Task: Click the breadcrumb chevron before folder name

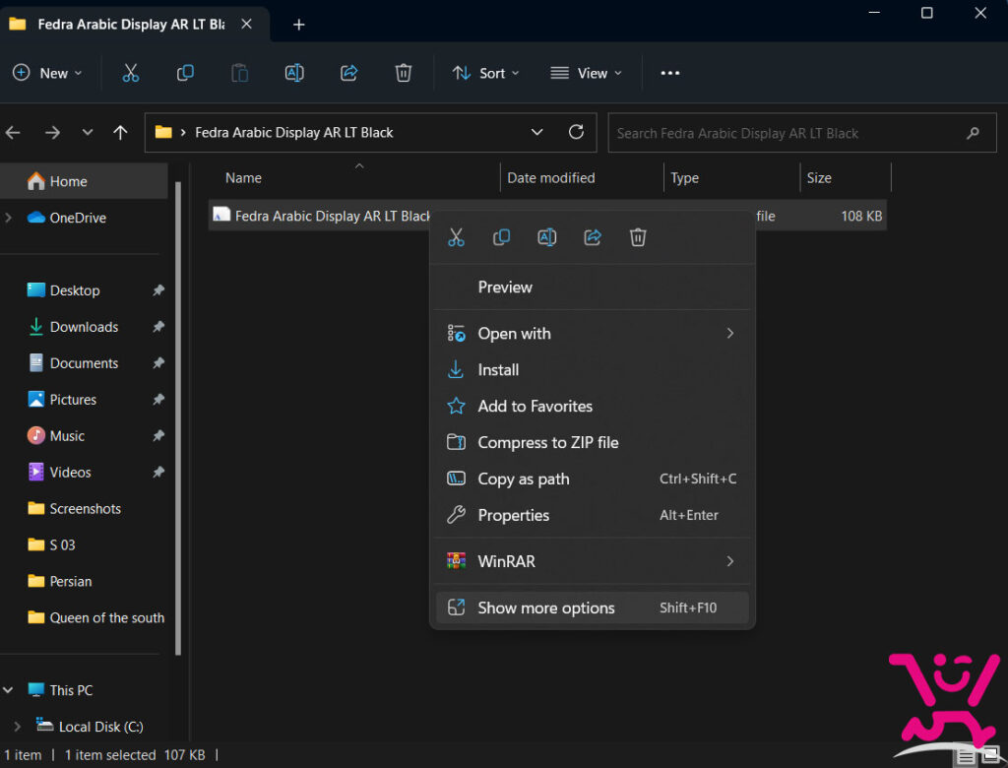Action: click(x=183, y=133)
